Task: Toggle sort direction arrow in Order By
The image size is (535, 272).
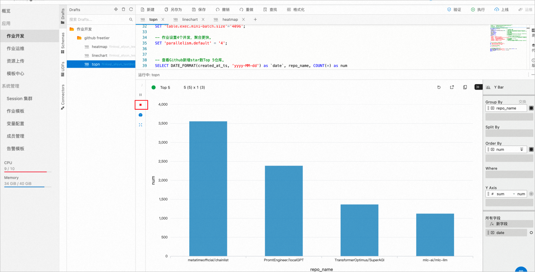Action: point(522,149)
